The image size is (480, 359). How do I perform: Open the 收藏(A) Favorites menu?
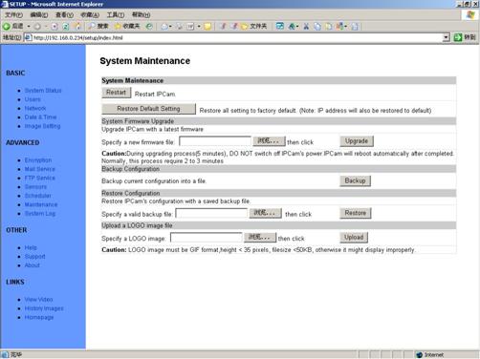click(90, 15)
